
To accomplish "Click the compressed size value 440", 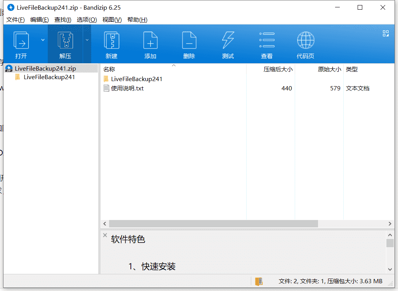I will (x=287, y=88).
